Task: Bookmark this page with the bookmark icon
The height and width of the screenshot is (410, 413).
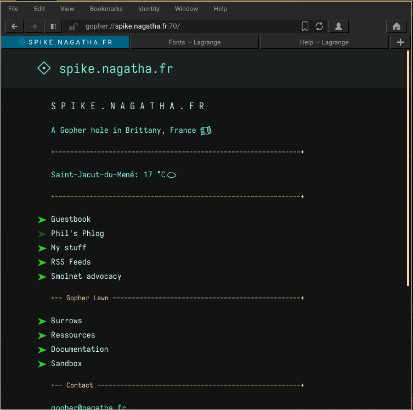Action: tap(305, 26)
